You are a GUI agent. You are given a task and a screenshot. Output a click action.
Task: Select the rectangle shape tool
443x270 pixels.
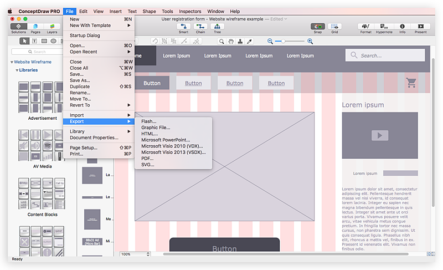click(x=44, y=41)
